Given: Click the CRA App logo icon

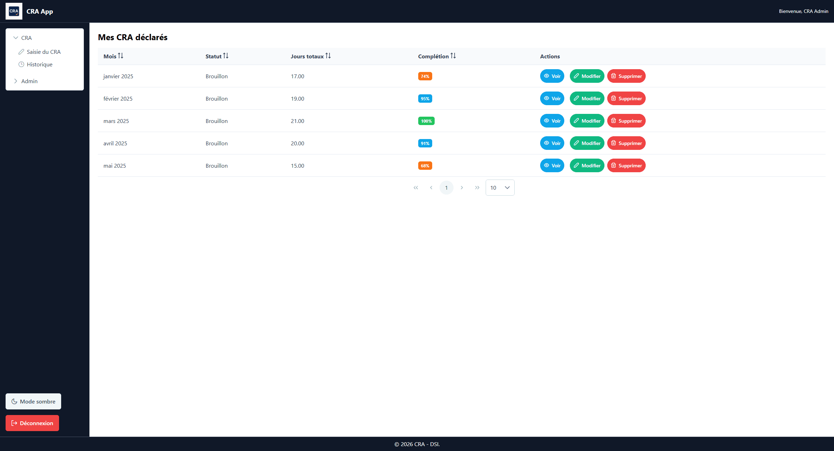Looking at the screenshot, I should point(14,11).
